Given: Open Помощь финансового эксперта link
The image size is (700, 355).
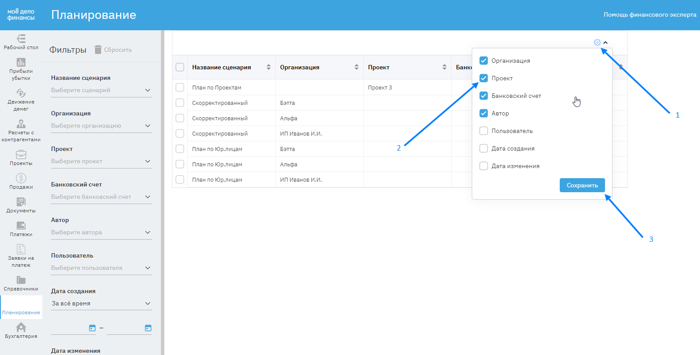Looking at the screenshot, I should pyautogui.click(x=650, y=15).
